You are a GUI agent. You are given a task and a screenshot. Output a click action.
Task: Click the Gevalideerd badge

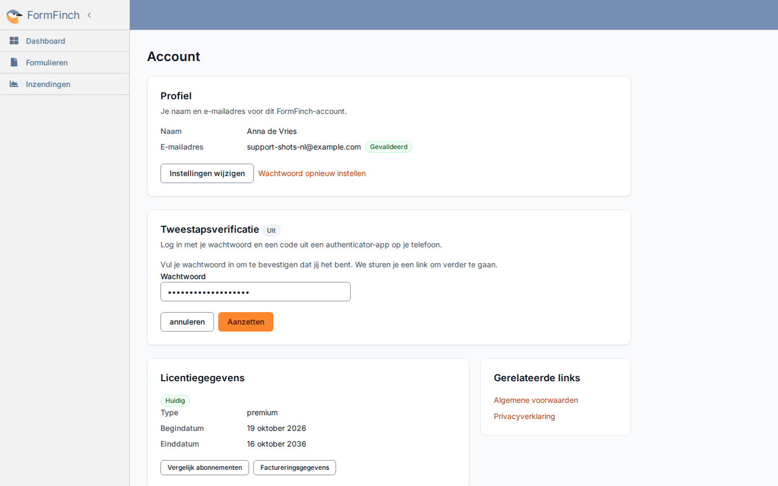point(388,147)
